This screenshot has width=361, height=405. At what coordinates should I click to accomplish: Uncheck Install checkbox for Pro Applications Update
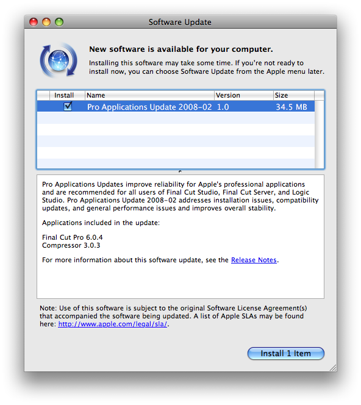coord(68,106)
